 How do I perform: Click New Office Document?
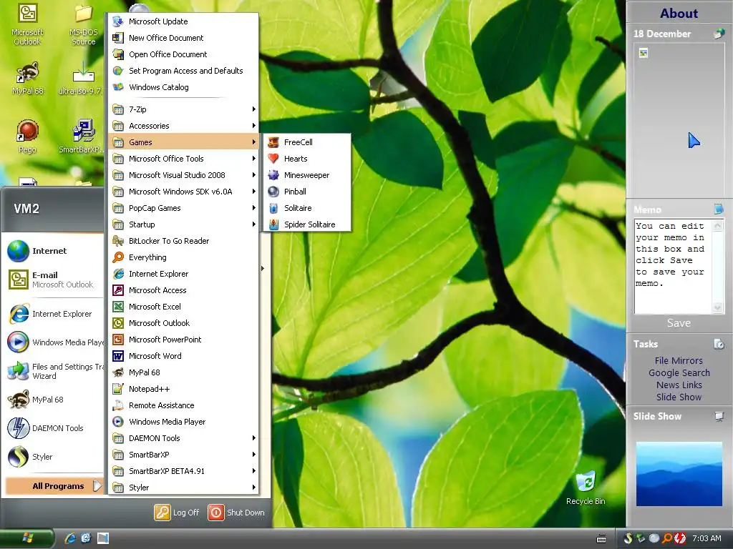184,38
